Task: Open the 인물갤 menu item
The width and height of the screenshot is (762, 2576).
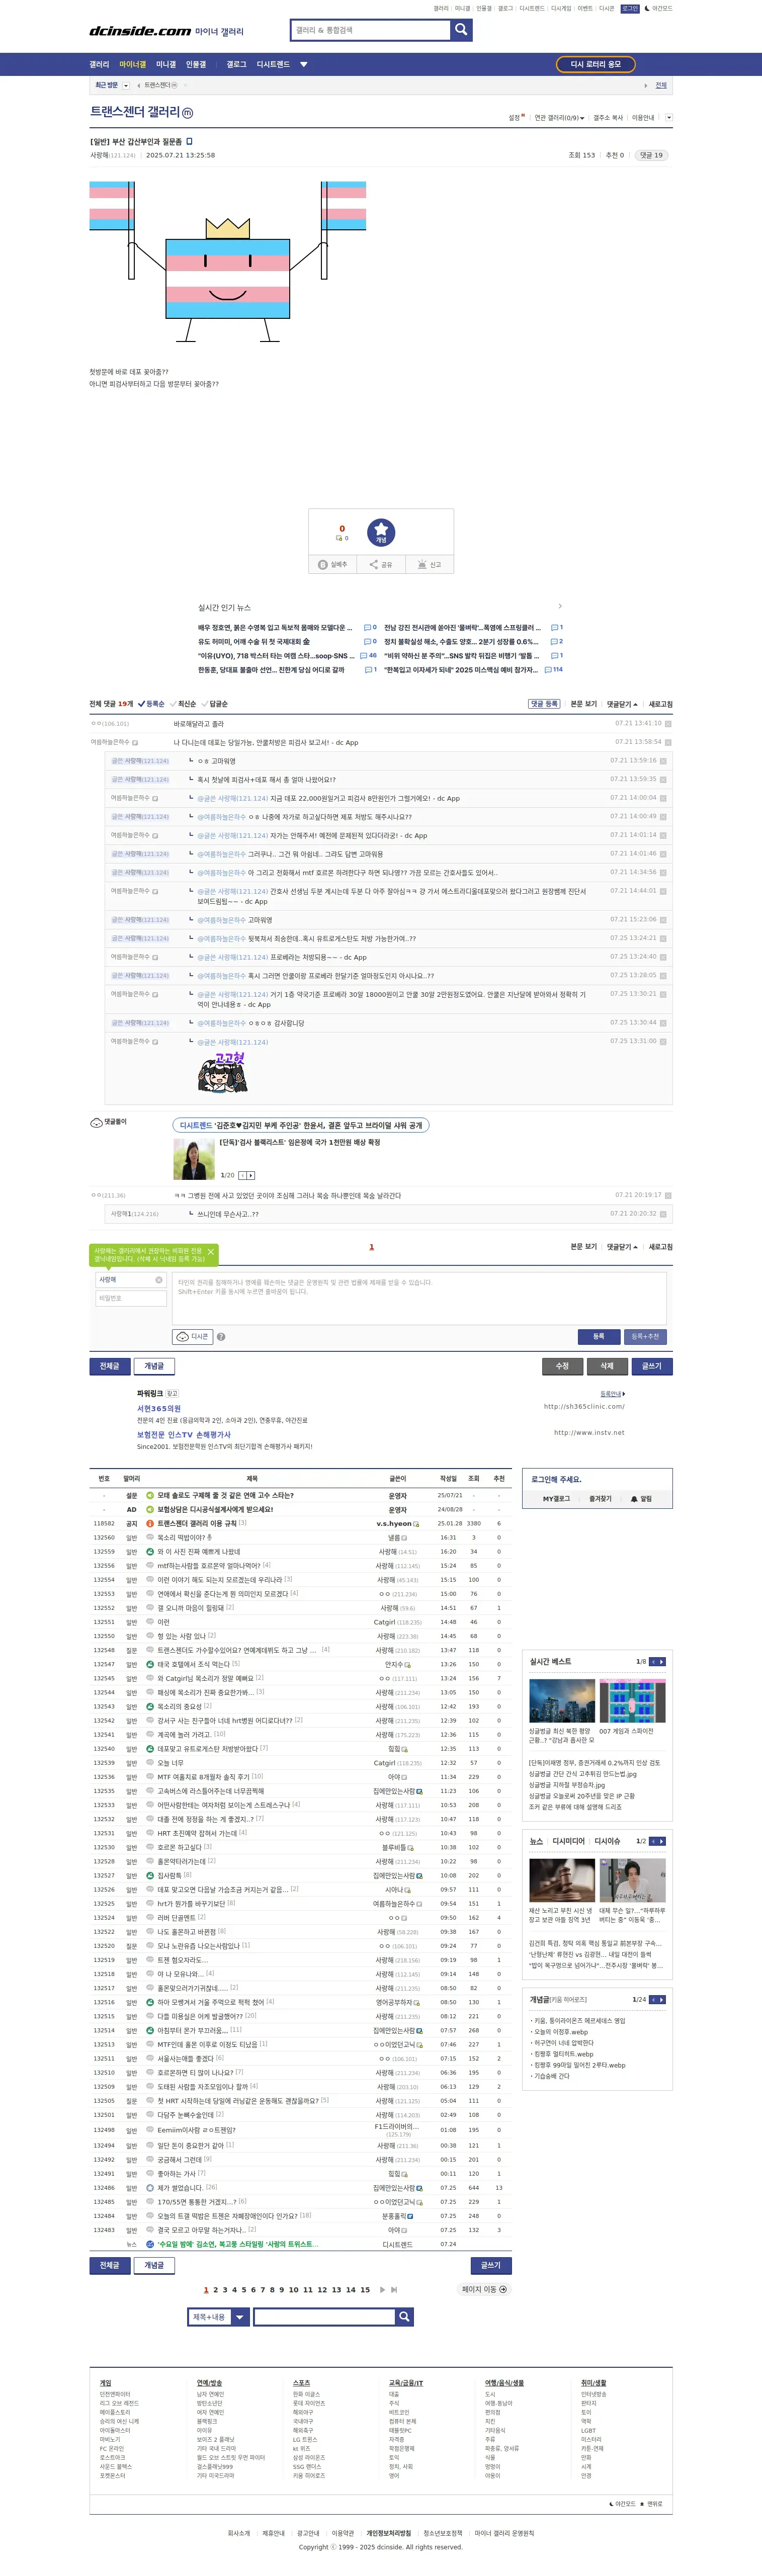Action: pos(196,64)
